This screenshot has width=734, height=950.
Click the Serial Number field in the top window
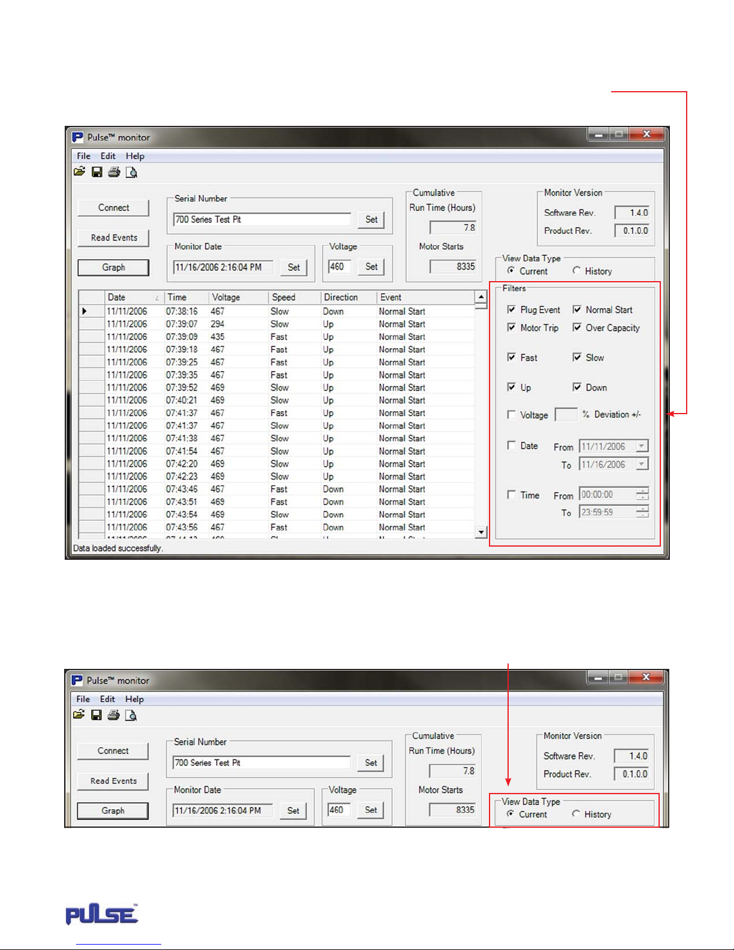click(262, 219)
